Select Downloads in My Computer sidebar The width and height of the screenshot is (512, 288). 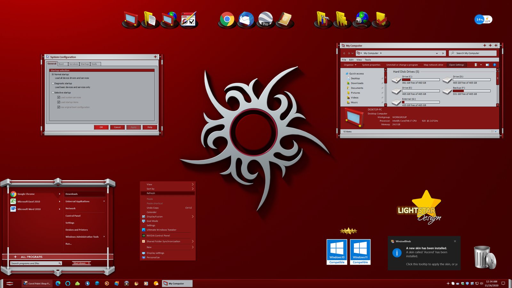pos(357,83)
